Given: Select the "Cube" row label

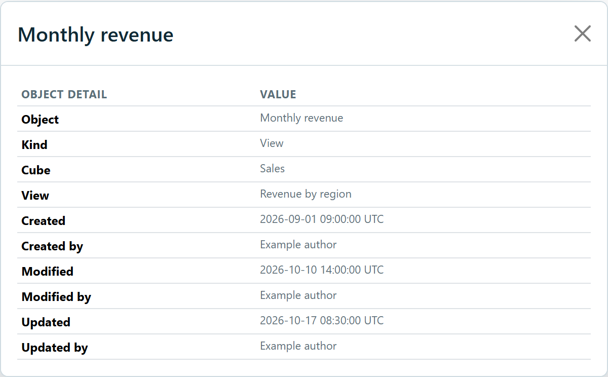Looking at the screenshot, I should tap(36, 170).
